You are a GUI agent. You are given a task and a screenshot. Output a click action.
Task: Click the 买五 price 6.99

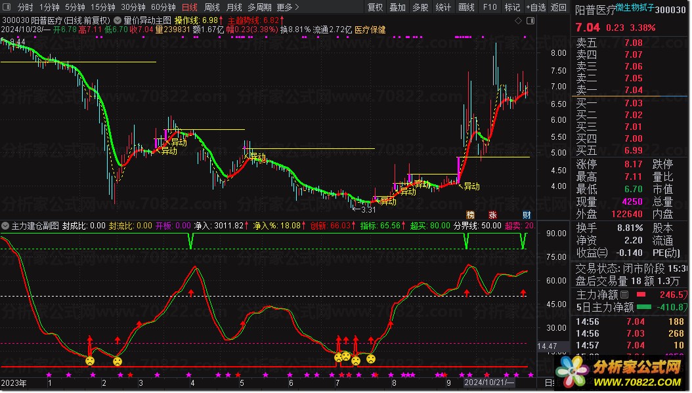[x=634, y=150]
